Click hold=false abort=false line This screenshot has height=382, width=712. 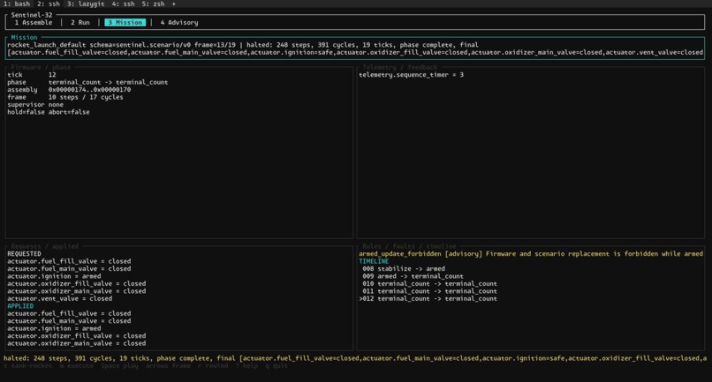tap(48, 112)
